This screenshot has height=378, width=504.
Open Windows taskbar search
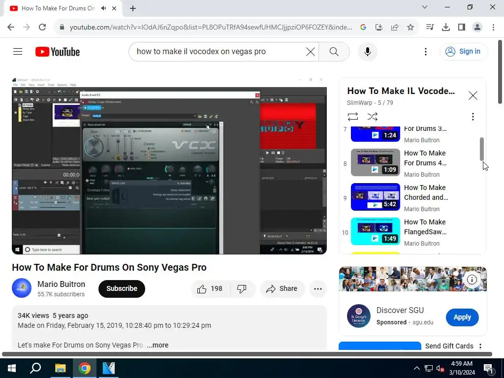pyautogui.click(x=35, y=368)
